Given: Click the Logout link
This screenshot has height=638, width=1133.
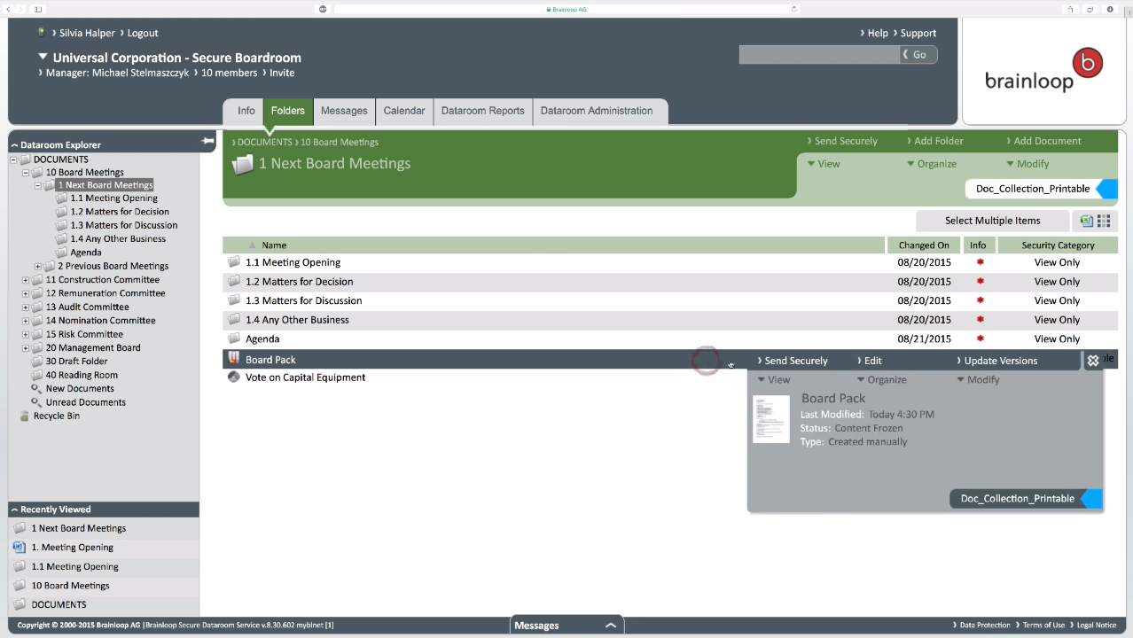Looking at the screenshot, I should (x=142, y=33).
